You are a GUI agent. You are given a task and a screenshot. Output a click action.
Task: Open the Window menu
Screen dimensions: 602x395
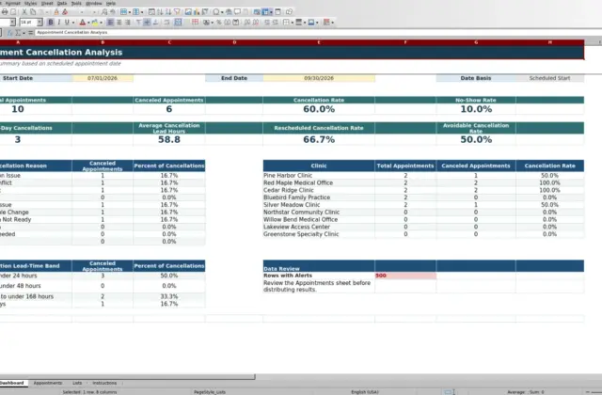pyautogui.click(x=94, y=3)
